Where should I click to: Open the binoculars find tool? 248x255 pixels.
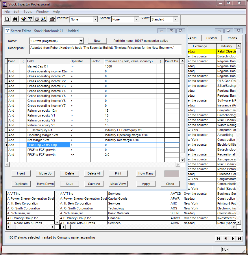[15, 19]
